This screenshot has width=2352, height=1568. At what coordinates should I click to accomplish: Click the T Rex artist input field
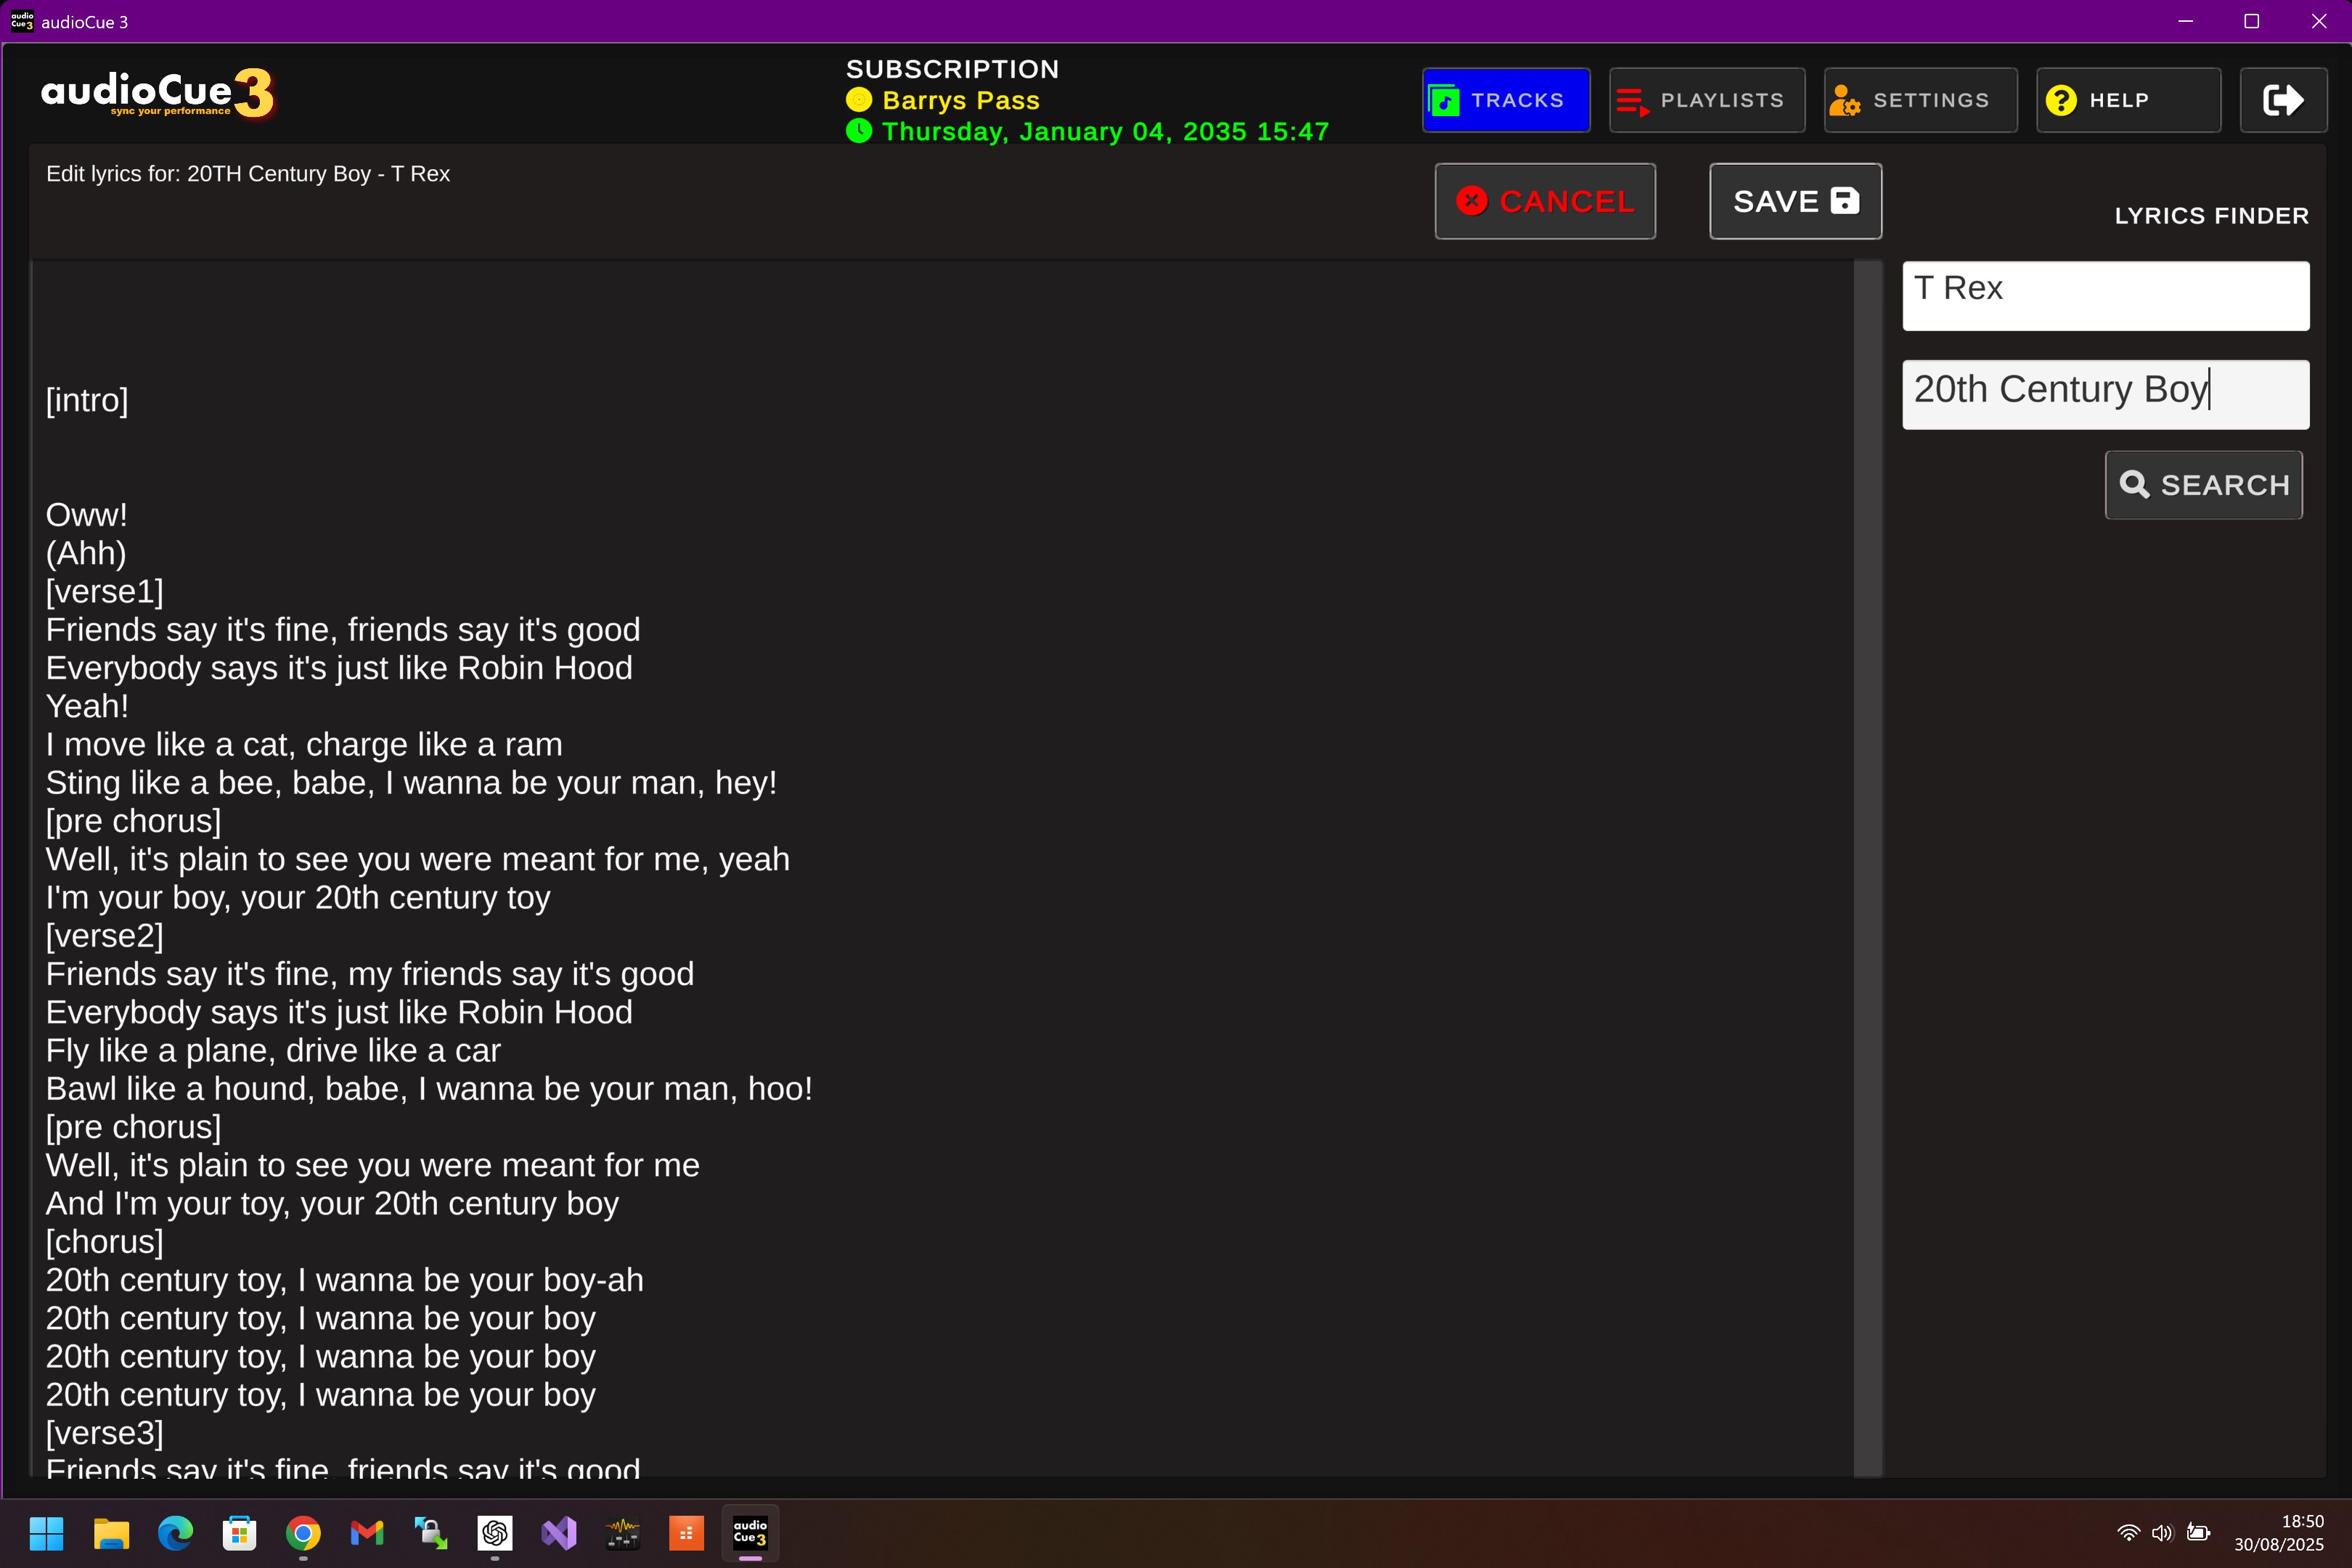tap(2104, 295)
